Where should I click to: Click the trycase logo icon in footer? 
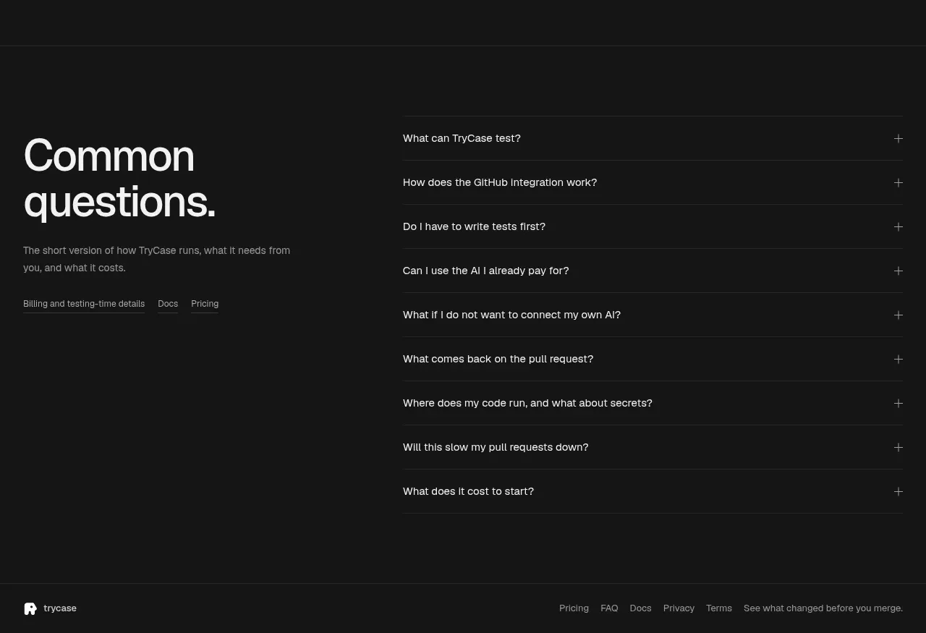coord(30,608)
